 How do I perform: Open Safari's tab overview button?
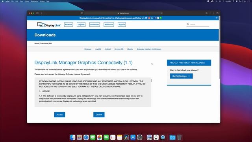tap(217, 13)
